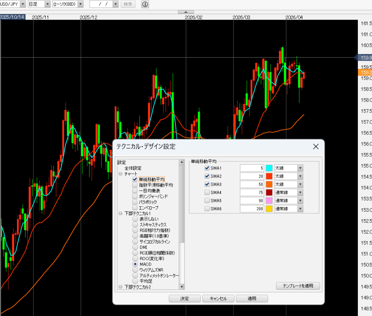Collapse the 下部テクニカル1 tree node

[120, 213]
